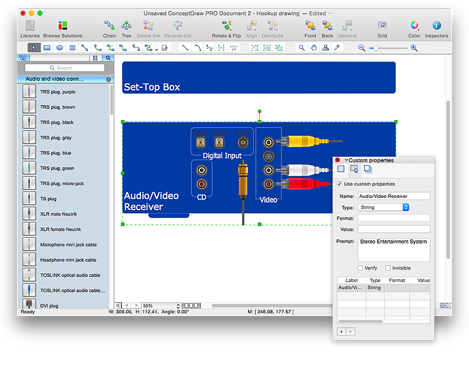The height and width of the screenshot is (366, 469).
Task: Select the curved arc drawing tool
Action: click(198, 48)
